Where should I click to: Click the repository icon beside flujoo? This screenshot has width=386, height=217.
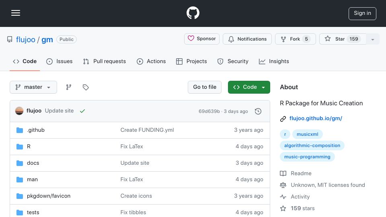10,39
